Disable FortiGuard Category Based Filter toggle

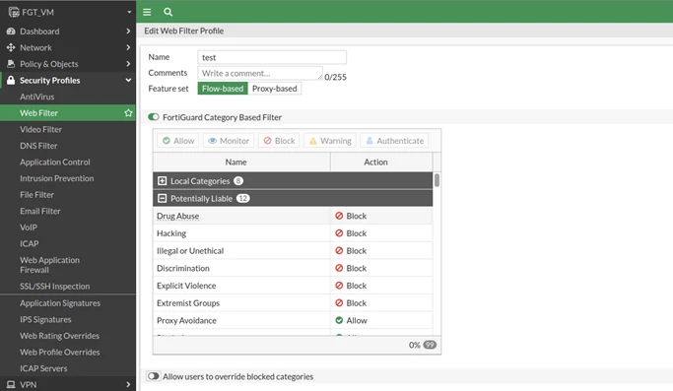154,117
